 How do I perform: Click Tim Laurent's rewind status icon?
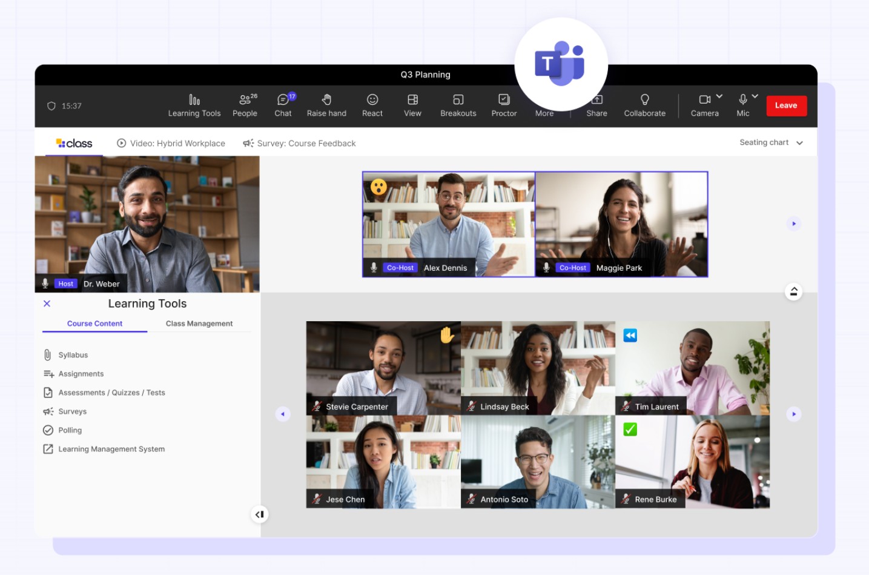click(630, 335)
